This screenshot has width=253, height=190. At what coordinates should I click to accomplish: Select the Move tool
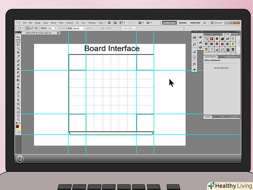tap(18, 37)
